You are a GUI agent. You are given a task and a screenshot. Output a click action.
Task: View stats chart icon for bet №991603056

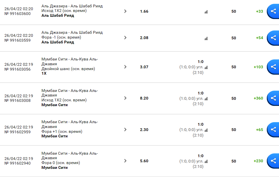[206, 67]
